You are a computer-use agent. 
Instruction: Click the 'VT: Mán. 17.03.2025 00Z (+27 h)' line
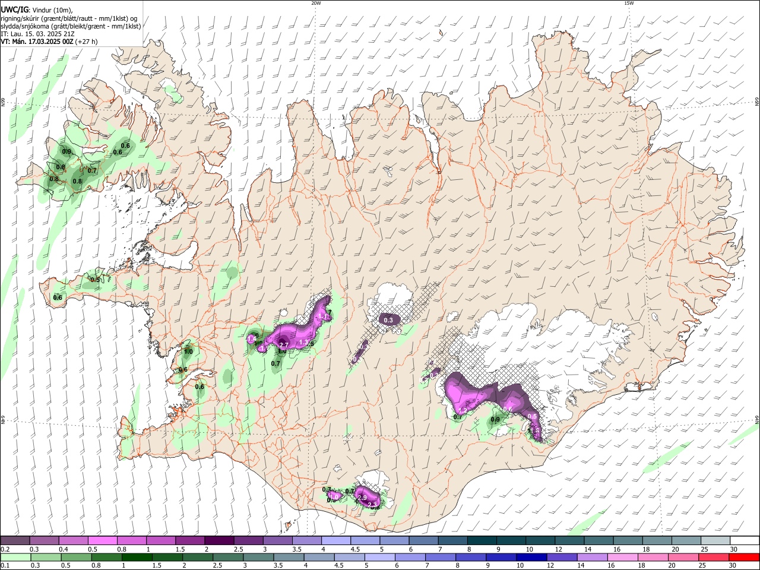point(49,42)
